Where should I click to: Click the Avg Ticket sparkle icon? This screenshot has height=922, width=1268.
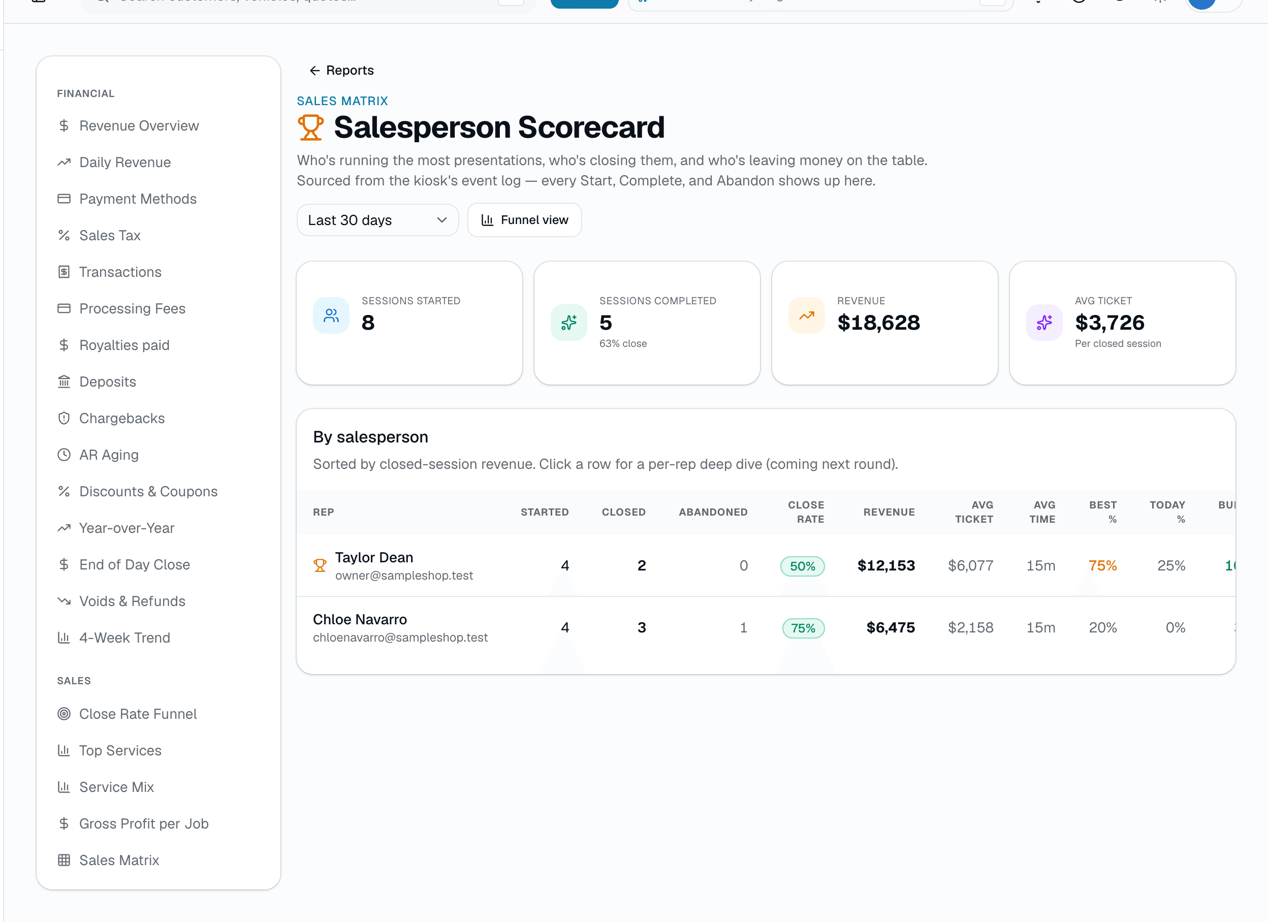1044,323
